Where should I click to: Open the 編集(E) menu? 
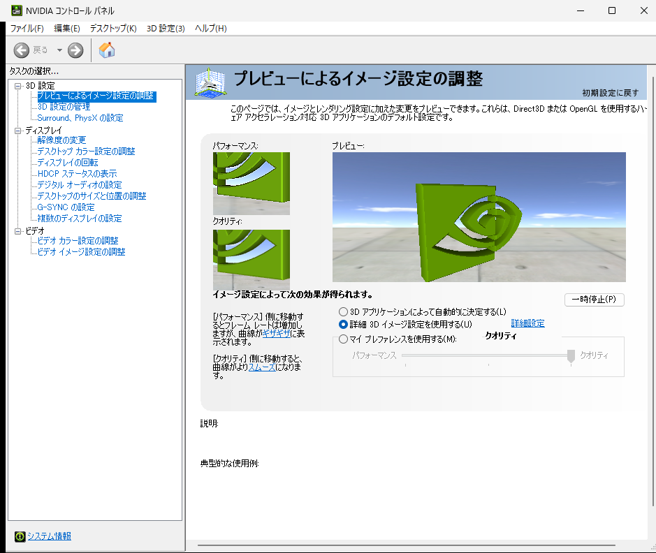click(67, 29)
